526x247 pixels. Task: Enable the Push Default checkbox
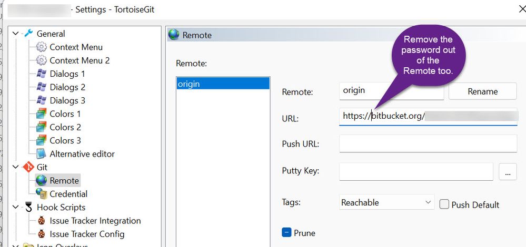pos(444,204)
